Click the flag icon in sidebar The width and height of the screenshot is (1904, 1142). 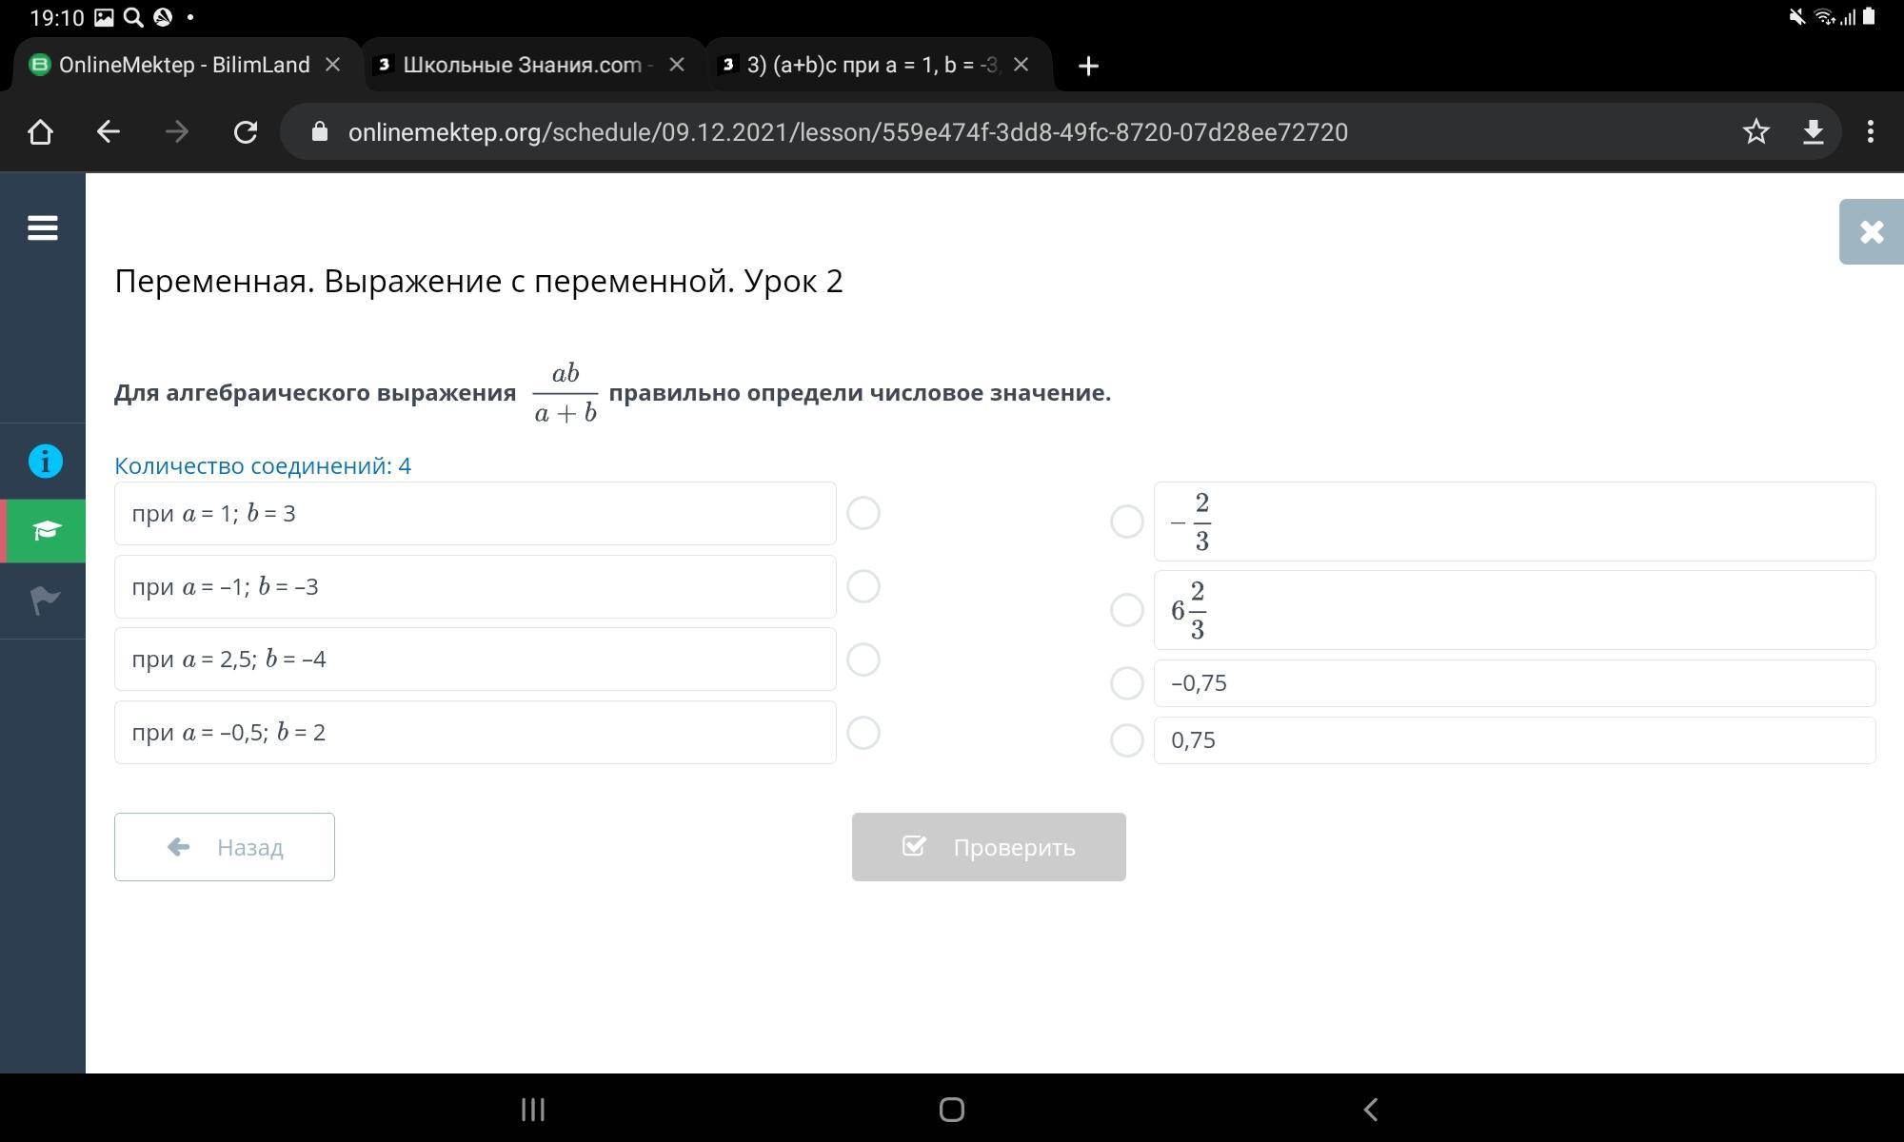(45, 600)
